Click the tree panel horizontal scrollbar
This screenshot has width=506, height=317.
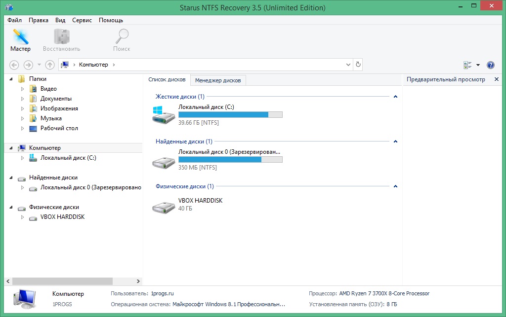[x=62, y=281]
